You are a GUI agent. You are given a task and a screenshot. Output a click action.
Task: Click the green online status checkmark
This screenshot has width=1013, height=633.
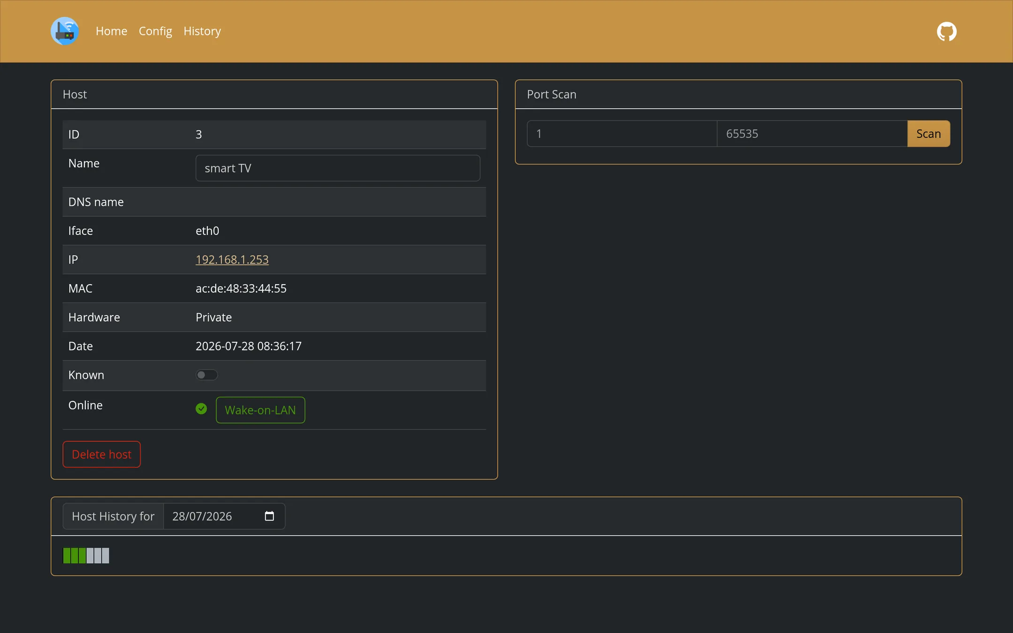(x=201, y=409)
